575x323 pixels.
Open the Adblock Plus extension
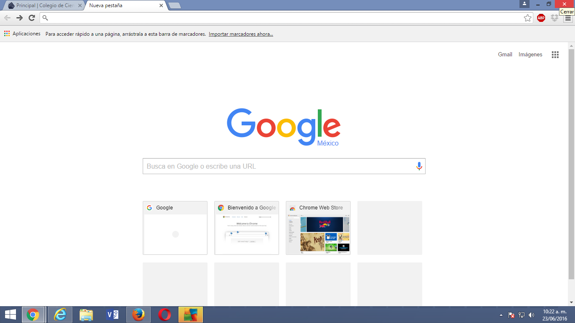coord(541,18)
